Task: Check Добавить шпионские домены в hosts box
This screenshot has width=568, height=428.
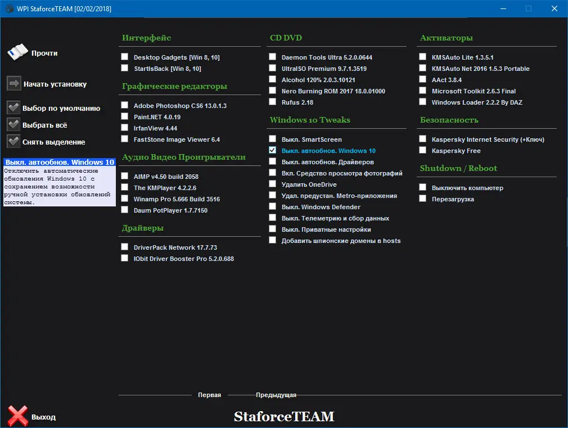Action: click(272, 240)
